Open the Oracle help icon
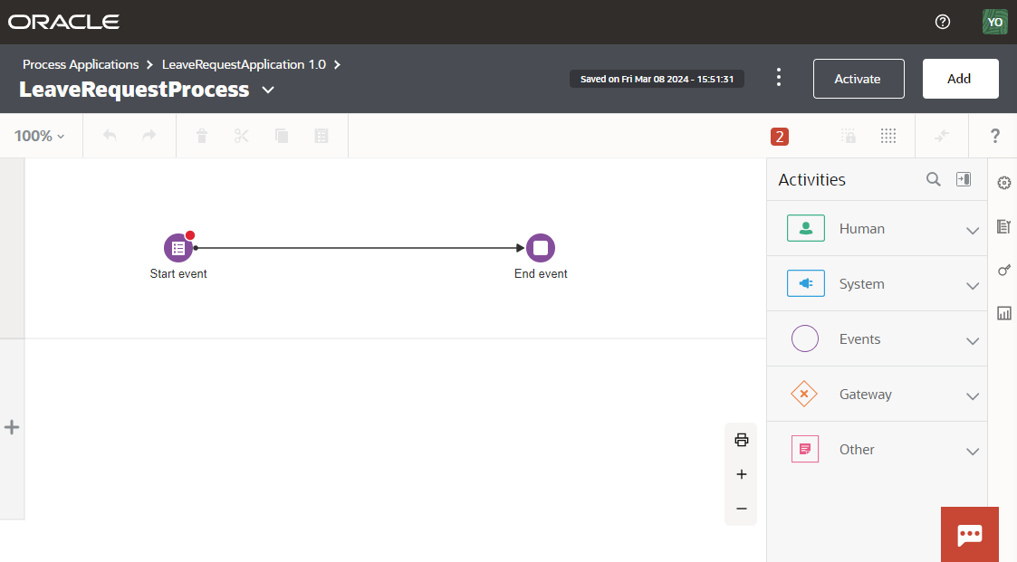This screenshot has width=1017, height=562. click(942, 22)
